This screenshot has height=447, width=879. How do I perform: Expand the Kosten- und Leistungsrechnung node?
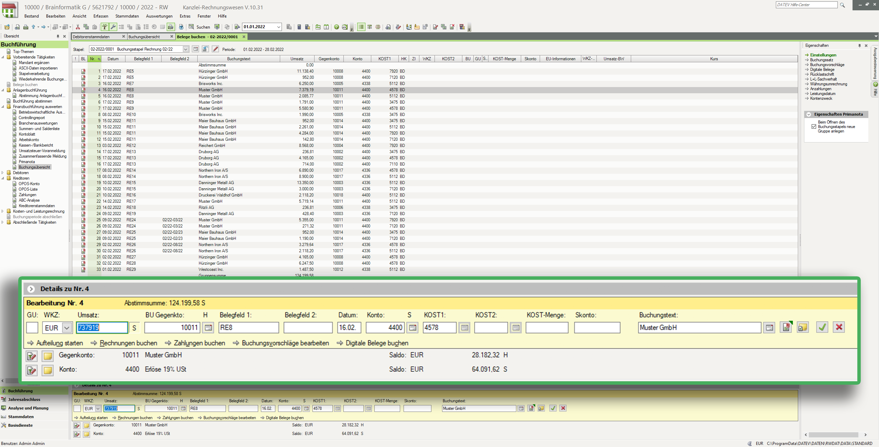click(x=3, y=211)
